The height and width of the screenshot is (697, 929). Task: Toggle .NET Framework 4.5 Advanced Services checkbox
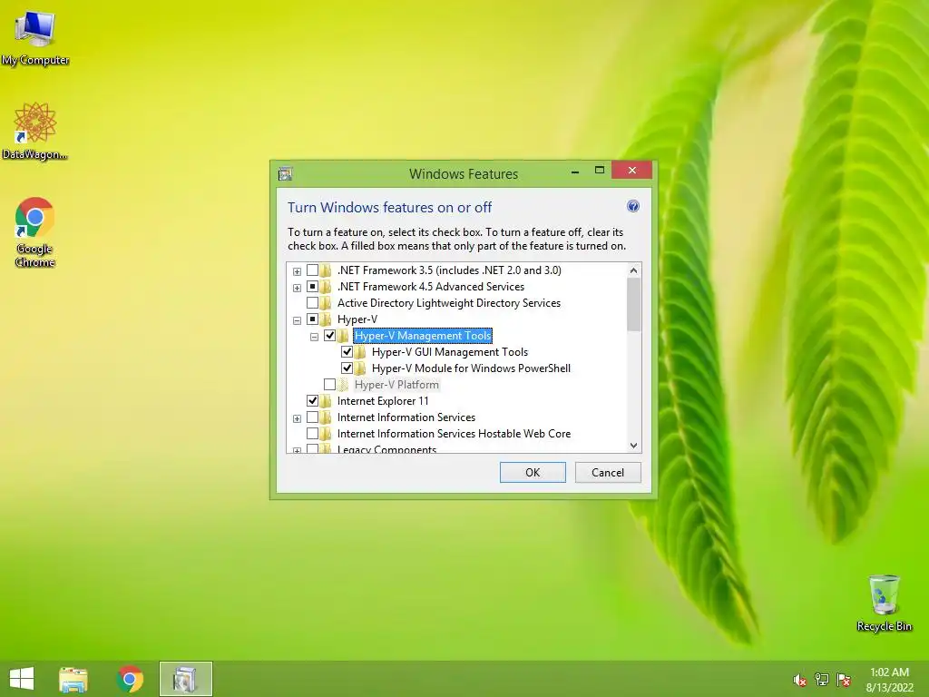312,287
